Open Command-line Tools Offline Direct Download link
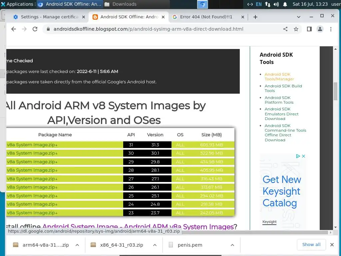The height and width of the screenshot is (256, 341). tap(285, 133)
